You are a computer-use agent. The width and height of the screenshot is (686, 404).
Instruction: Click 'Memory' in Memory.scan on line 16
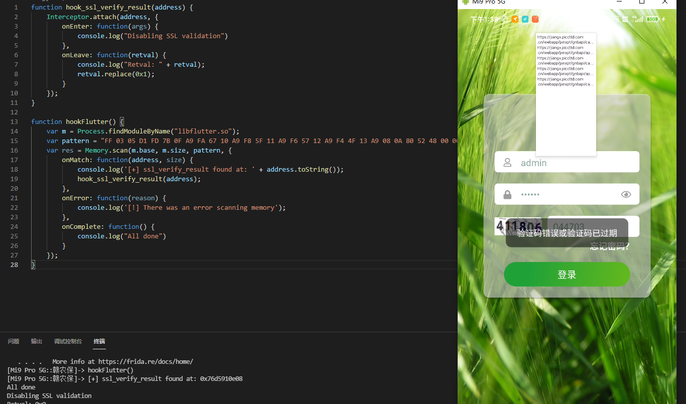click(x=96, y=150)
